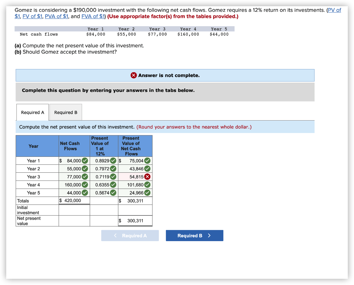This screenshot has height=285, width=354.
Task: Click green check beside 101,680 present value
Action: [147, 185]
